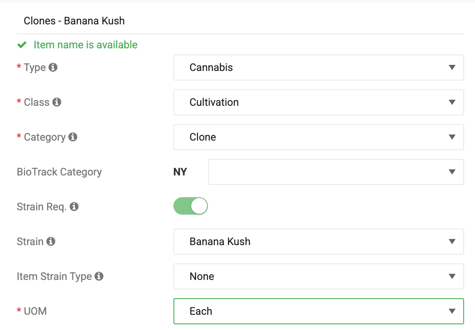Click the NY state label
Viewport: 475px width, 330px height.
click(180, 172)
